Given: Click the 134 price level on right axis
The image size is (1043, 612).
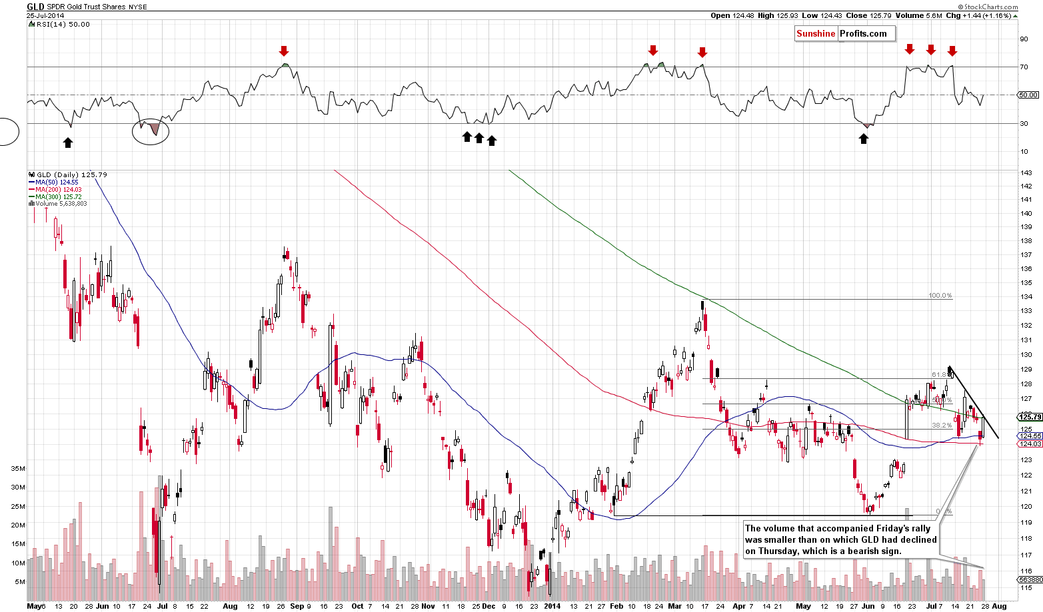Looking at the screenshot, I should click(1026, 296).
